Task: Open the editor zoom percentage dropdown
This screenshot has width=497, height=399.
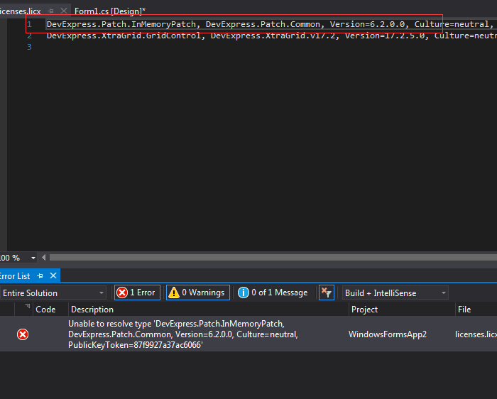Action: click(x=33, y=258)
